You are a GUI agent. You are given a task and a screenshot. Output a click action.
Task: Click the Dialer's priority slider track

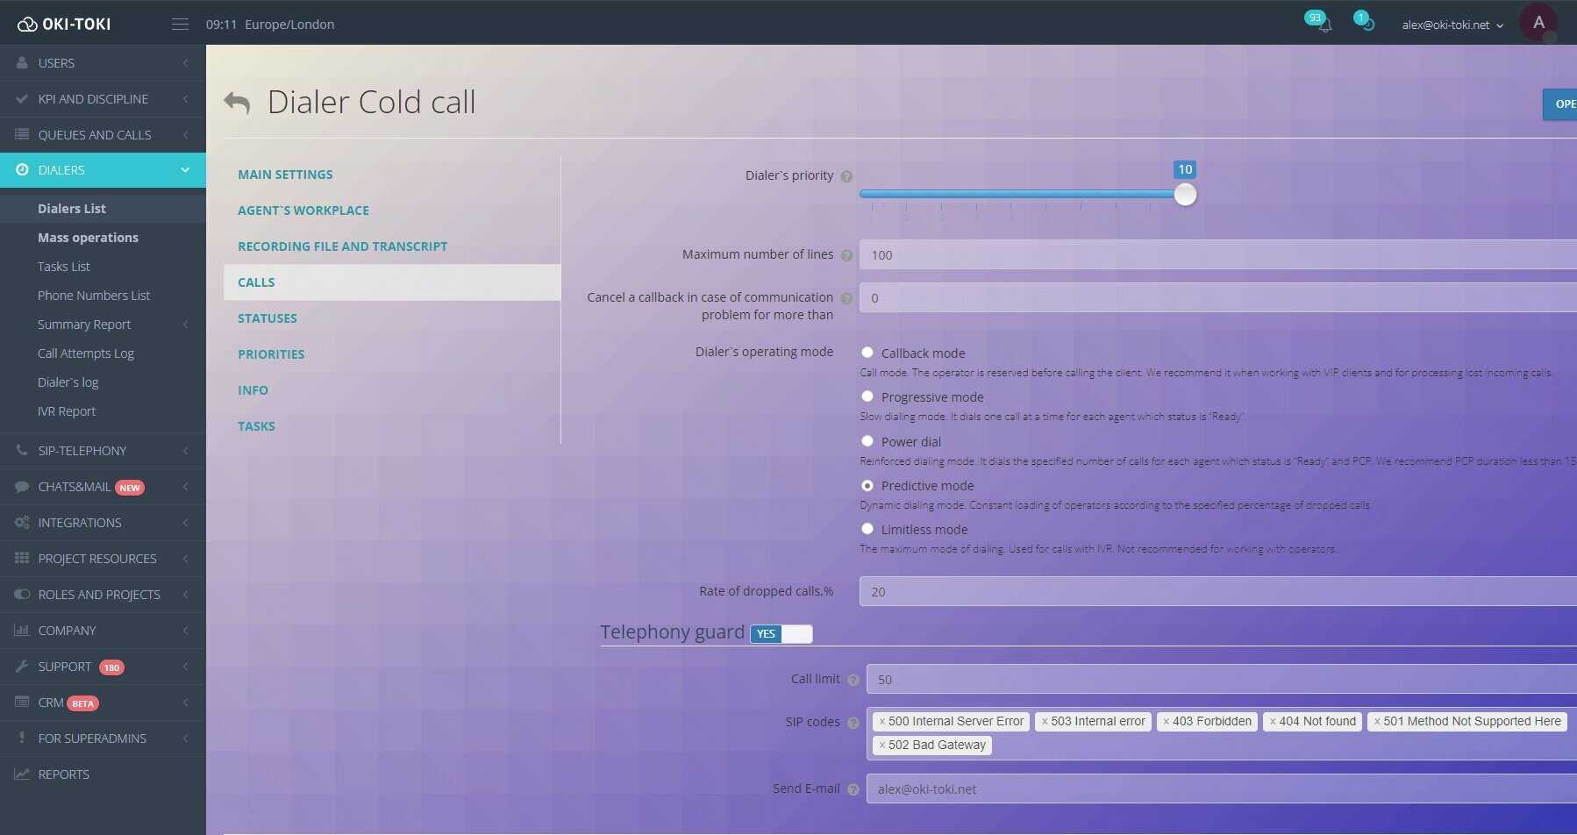click(x=1022, y=195)
